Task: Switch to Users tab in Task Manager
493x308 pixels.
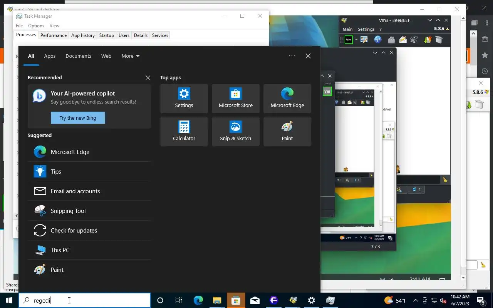Action: (124, 35)
